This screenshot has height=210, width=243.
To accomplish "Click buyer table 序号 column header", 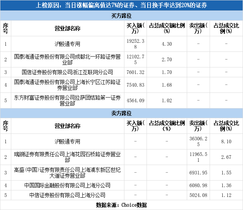I will click(5, 28).
